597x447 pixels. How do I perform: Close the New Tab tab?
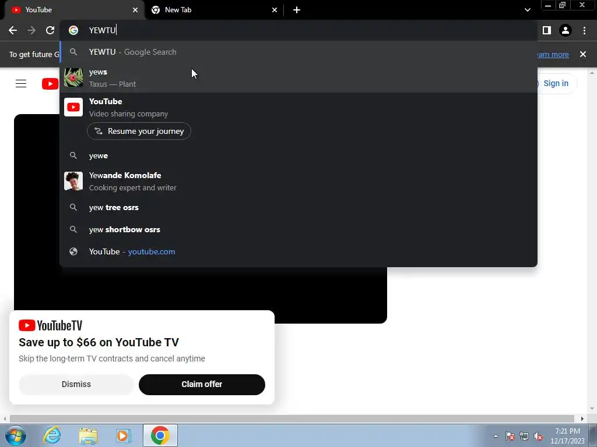point(275,10)
